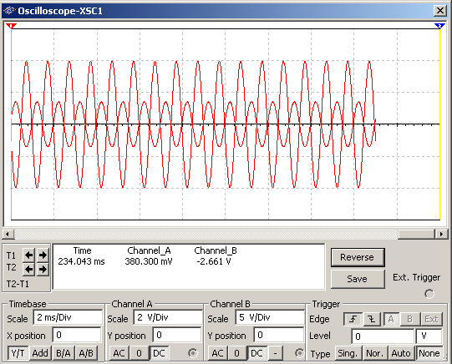Click the Reverse button

click(x=358, y=257)
